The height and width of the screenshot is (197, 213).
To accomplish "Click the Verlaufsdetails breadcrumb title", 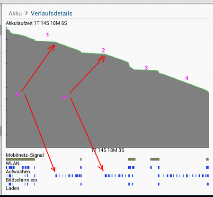I will [x=52, y=13].
